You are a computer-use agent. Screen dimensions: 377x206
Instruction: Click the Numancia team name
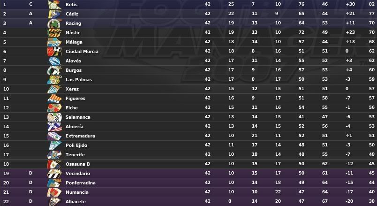point(77,192)
